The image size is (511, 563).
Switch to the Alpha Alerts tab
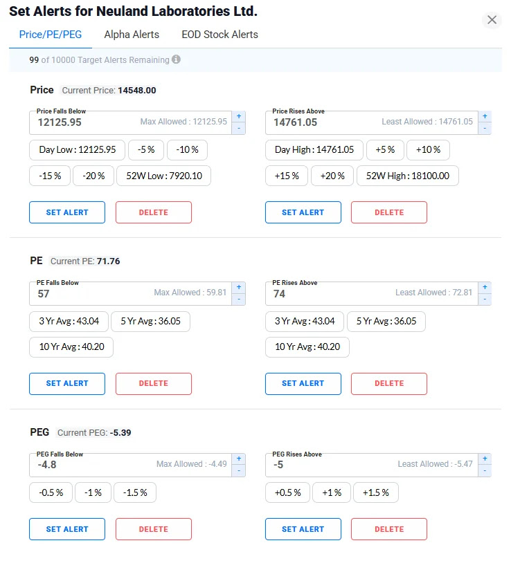(x=132, y=35)
